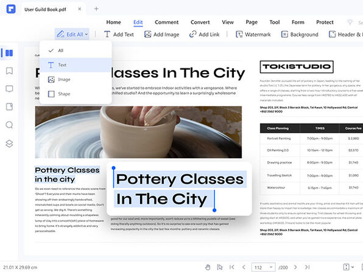Switch to the Home menu tab
Viewport: 363px width, 272px height.
tap(113, 22)
